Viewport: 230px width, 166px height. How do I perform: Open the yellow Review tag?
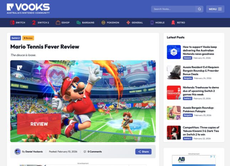pos(28,38)
